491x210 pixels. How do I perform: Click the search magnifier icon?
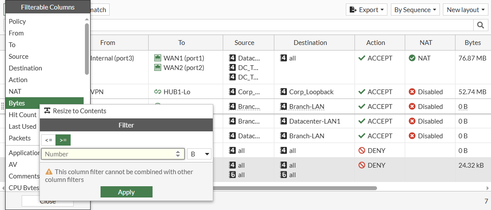(480, 25)
